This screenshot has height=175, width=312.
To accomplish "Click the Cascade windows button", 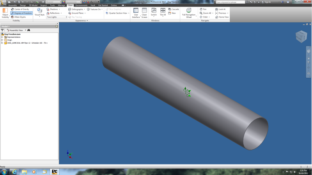I will coord(174,9).
